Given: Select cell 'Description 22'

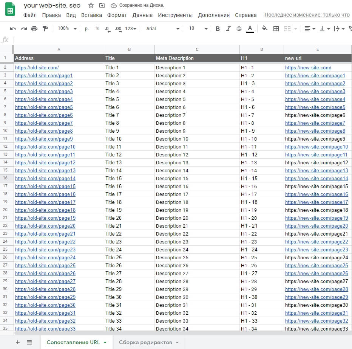Looking at the screenshot, I should click(x=197, y=234).
